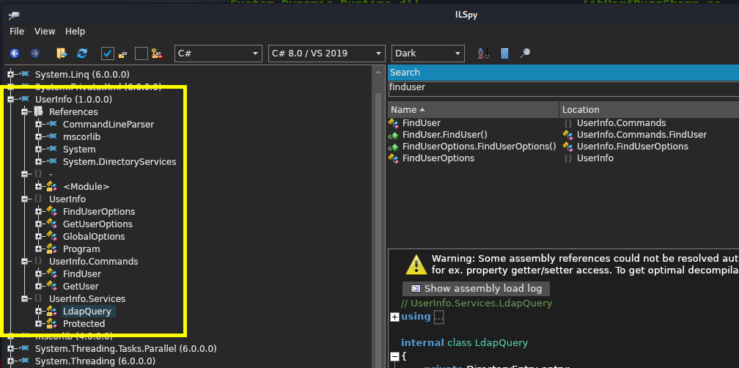Click the Search pane title bar
Screen dimensions: 739x368
tap(563, 73)
